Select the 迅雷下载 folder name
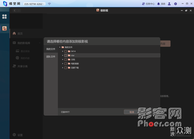This screenshot has height=139, width=194. tap(75, 68)
